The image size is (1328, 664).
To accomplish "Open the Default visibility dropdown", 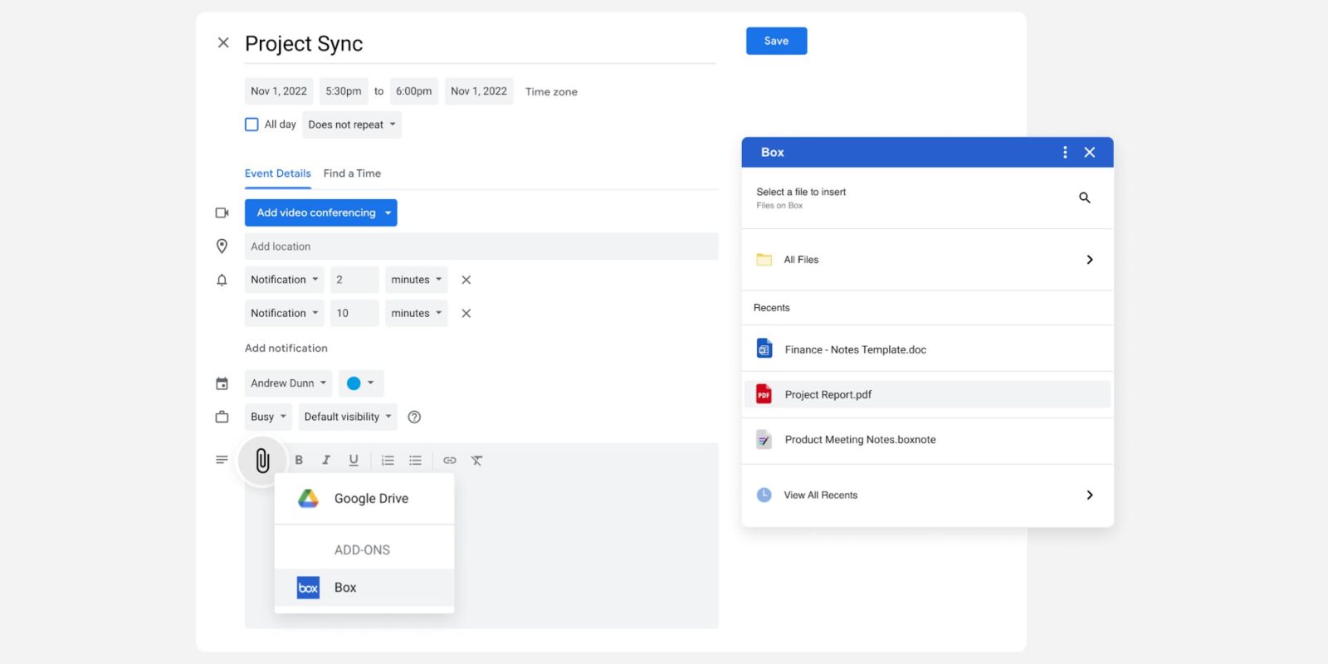I will click(x=347, y=417).
